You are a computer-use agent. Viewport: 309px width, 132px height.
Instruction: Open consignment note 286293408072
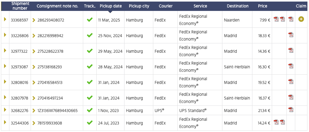coord(51,20)
